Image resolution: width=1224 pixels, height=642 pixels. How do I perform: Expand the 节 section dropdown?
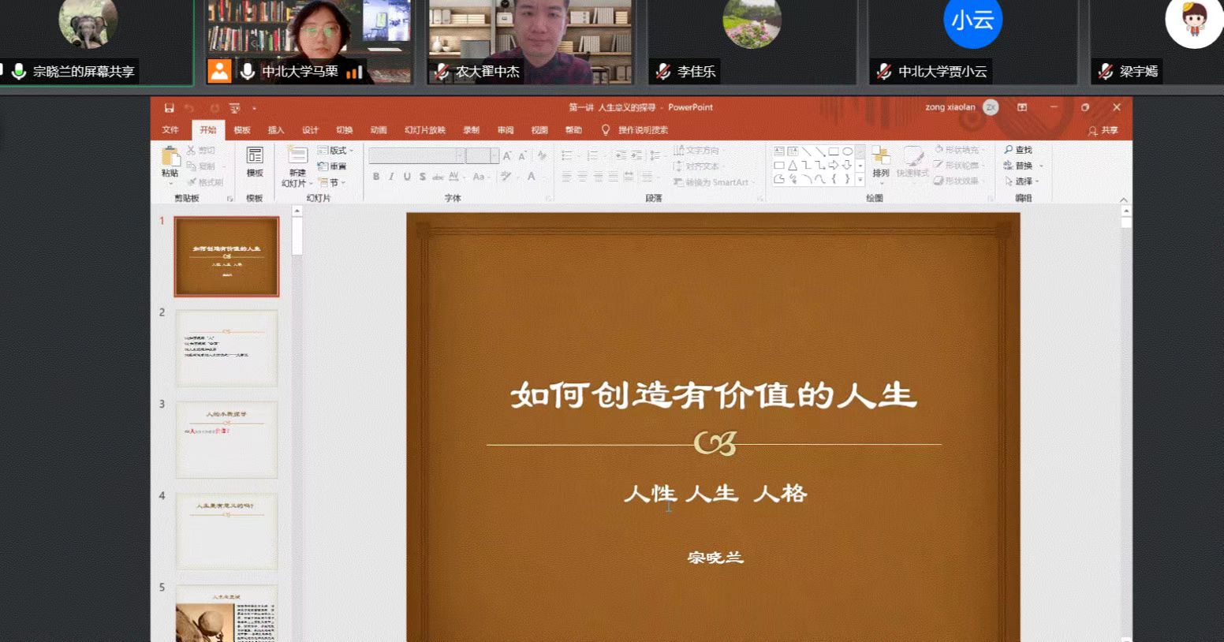coord(334,182)
